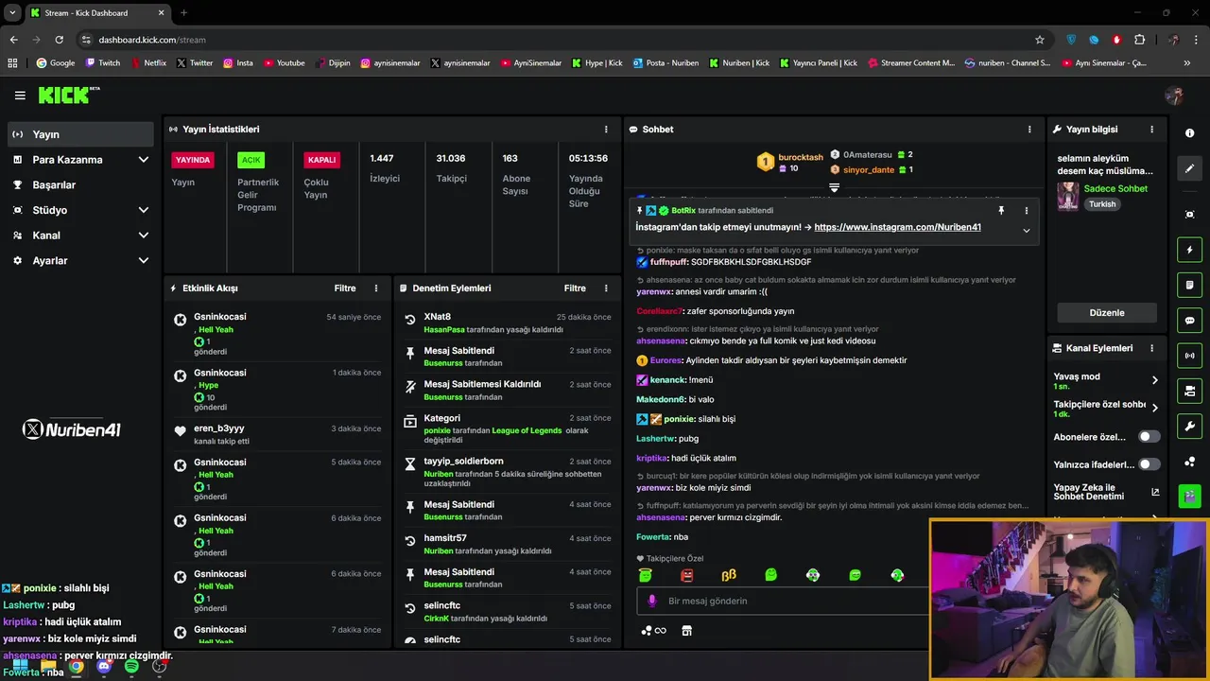Click the Kick logo
This screenshot has width=1210, height=681.
click(x=68, y=95)
